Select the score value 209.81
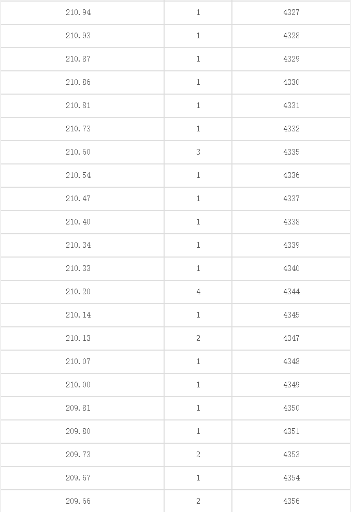Image resolution: width=351 pixels, height=512 pixels. click(x=78, y=408)
